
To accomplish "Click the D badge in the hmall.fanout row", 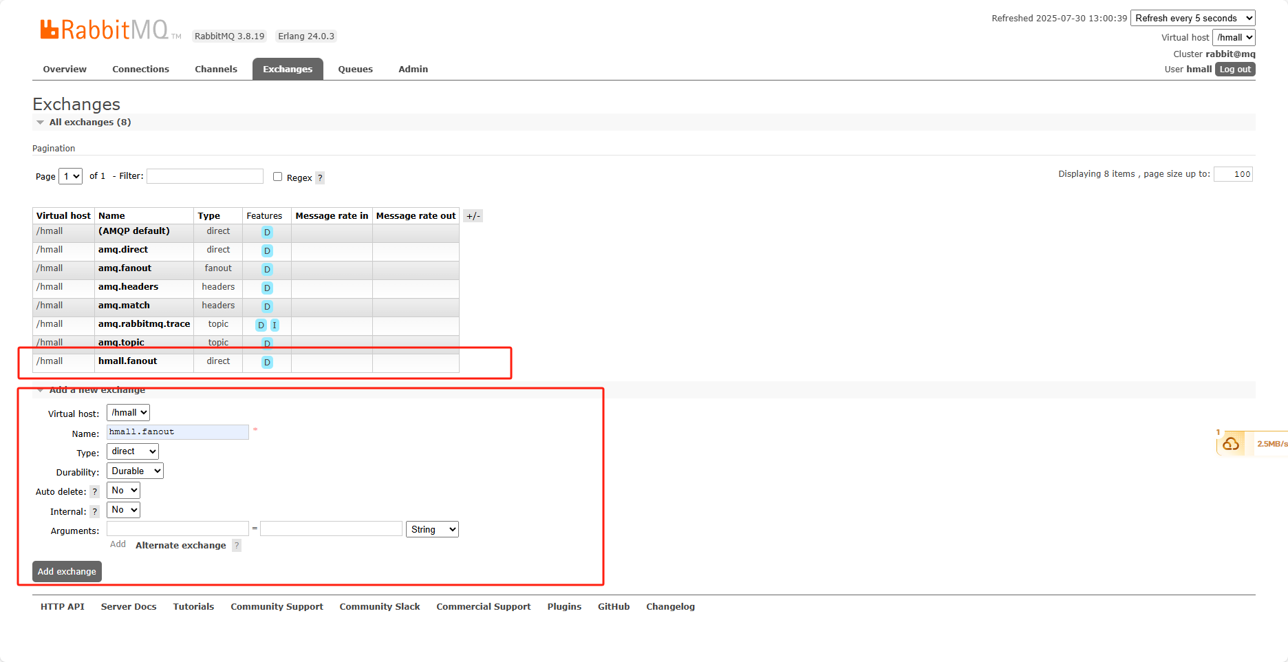I will coord(267,362).
